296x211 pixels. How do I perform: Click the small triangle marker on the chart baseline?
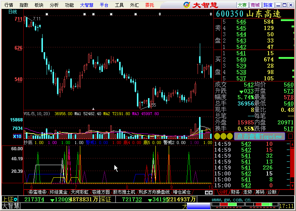click(93, 109)
